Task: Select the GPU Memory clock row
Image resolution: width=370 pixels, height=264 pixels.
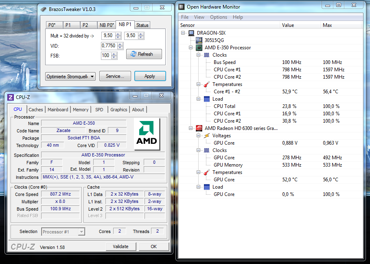Action: pos(270,165)
